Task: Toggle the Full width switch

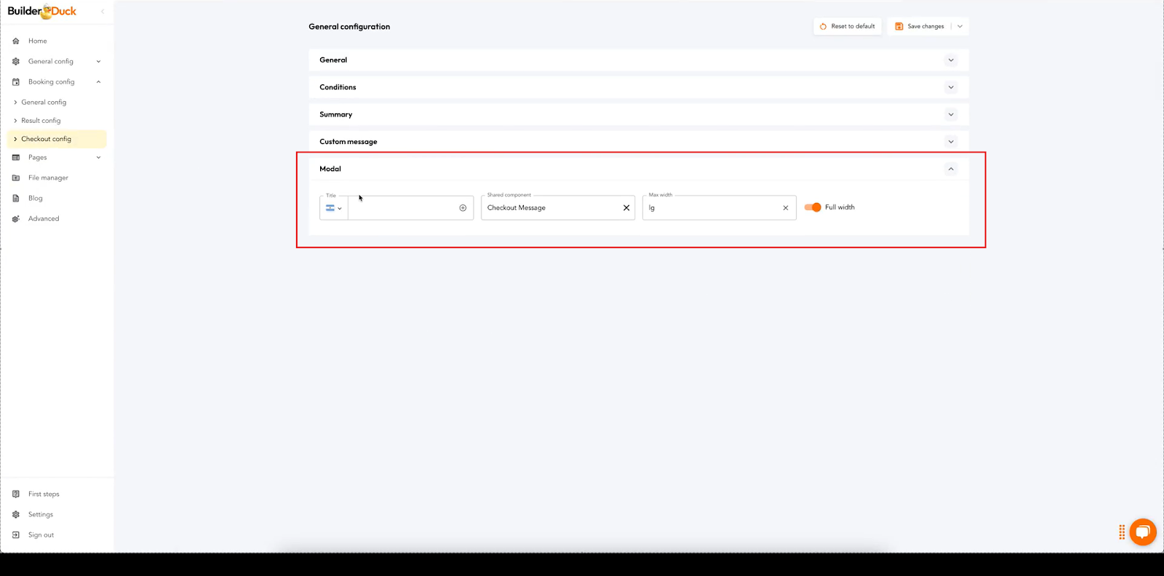Action: coord(813,207)
